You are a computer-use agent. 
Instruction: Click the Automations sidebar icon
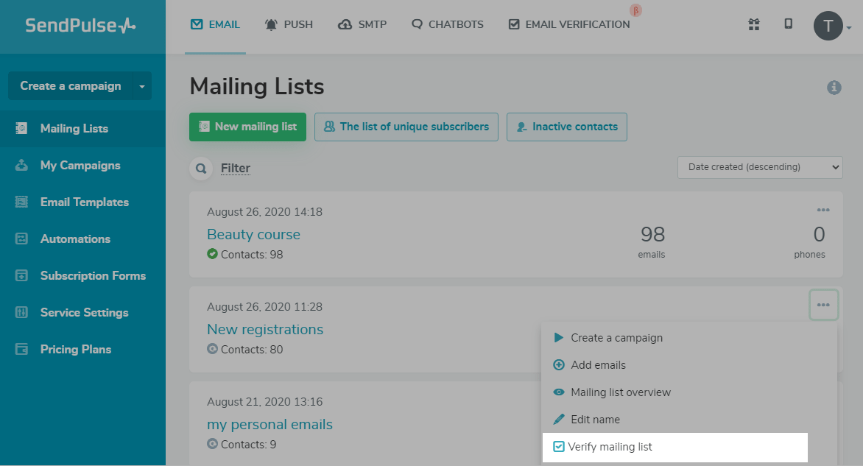[21, 239]
